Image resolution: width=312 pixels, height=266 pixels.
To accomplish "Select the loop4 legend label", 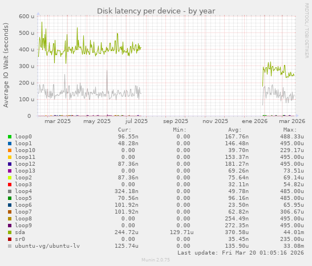I will [x=23, y=191].
